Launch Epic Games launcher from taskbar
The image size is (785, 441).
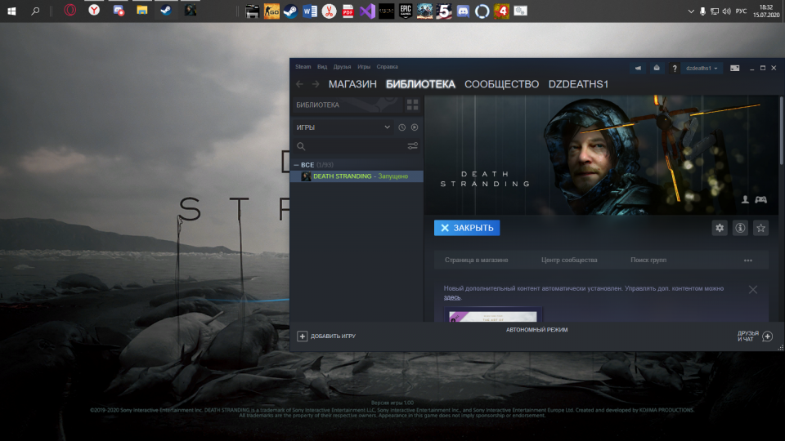(406, 11)
